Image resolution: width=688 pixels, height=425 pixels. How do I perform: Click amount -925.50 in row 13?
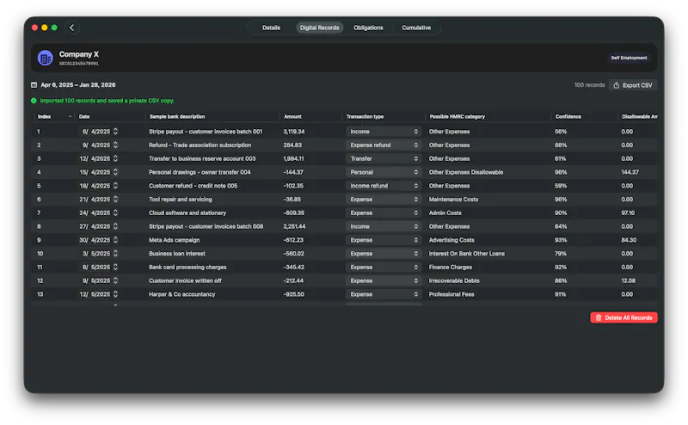tap(293, 294)
